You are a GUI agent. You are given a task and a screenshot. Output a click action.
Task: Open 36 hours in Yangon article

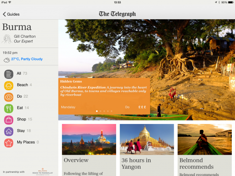(136, 164)
